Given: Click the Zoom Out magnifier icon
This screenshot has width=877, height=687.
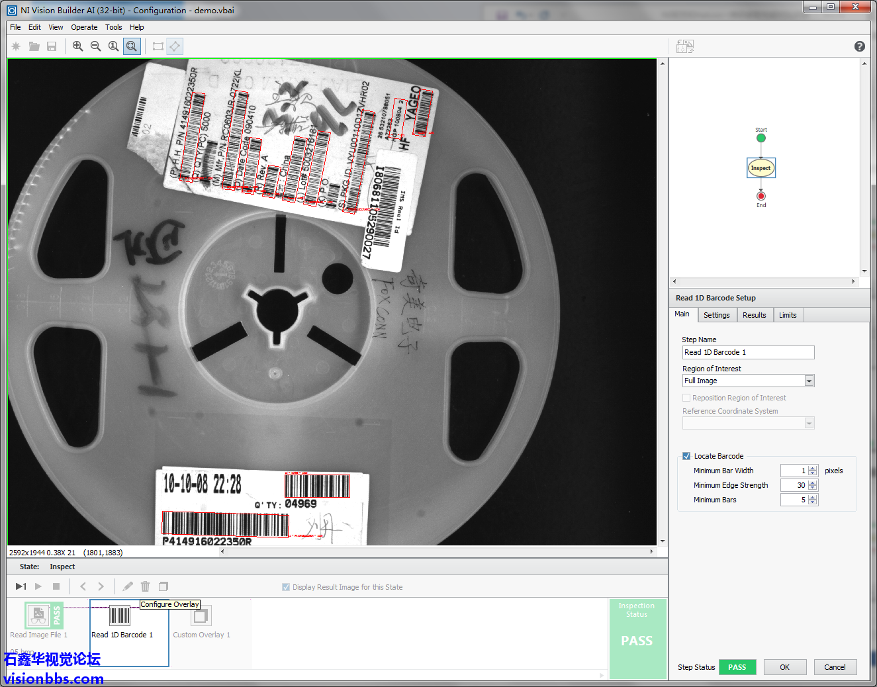Looking at the screenshot, I should (x=95, y=46).
